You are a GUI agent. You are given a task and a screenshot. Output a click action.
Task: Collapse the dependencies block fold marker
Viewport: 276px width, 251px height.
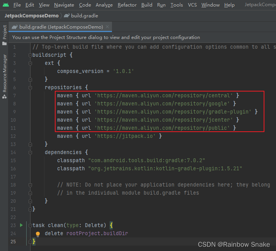(x=30, y=153)
